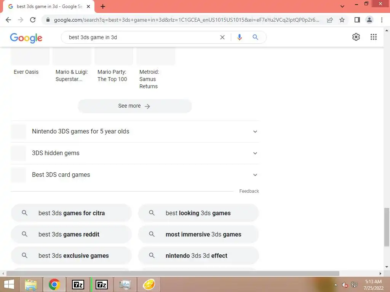Expand '3DS hidden gems' section
The height and width of the screenshot is (292, 390).
point(134,153)
